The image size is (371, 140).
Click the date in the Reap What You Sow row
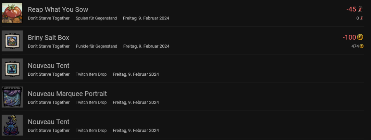[x=146, y=18]
